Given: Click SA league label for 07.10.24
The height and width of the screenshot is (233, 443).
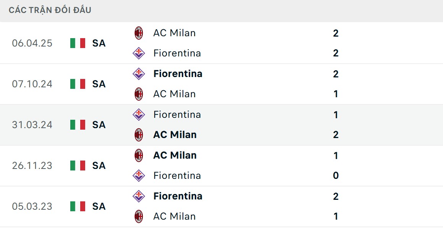Looking at the screenshot, I should click(99, 84).
